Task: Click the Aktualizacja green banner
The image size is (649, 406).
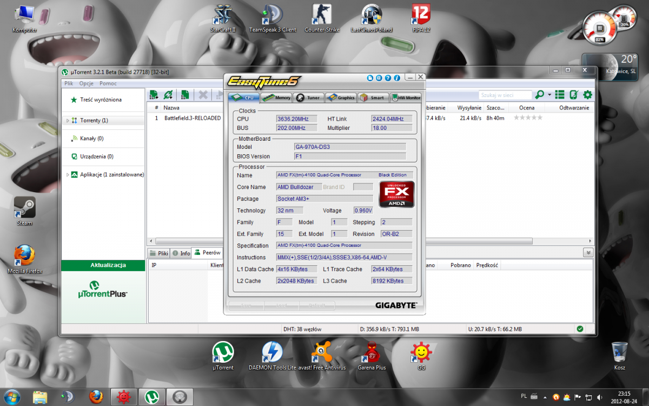Action: 103,265
